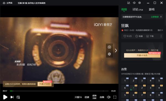
Task: Mute the volume speaker icon
Action: coord(109,97)
